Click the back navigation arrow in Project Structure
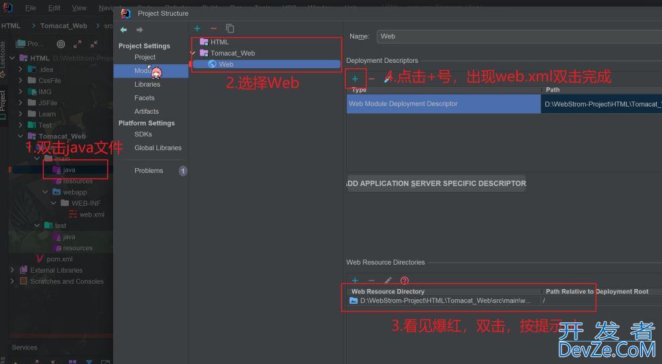The image size is (662, 364). [x=123, y=30]
